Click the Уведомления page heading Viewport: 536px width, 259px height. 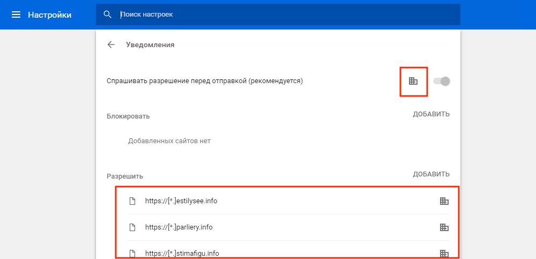(150, 45)
